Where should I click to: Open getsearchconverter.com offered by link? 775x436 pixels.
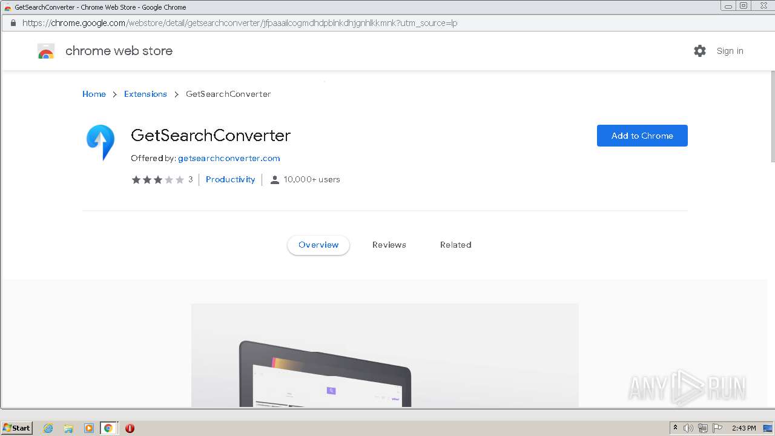click(x=229, y=158)
